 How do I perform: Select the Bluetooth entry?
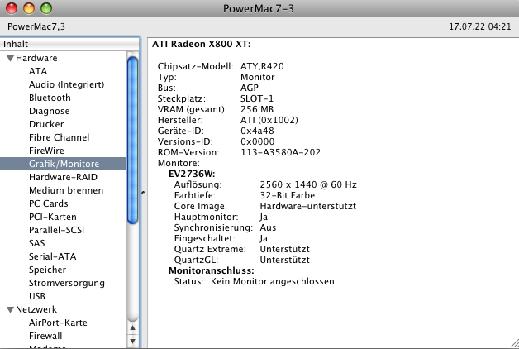click(50, 98)
